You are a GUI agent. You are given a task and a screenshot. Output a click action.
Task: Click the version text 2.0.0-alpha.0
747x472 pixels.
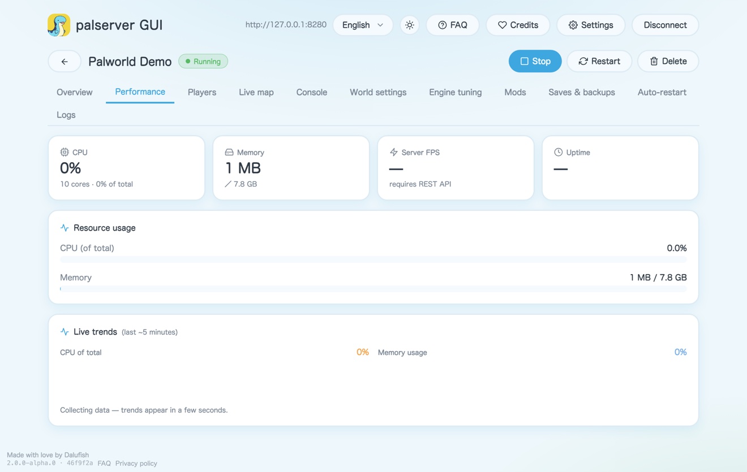click(x=31, y=463)
